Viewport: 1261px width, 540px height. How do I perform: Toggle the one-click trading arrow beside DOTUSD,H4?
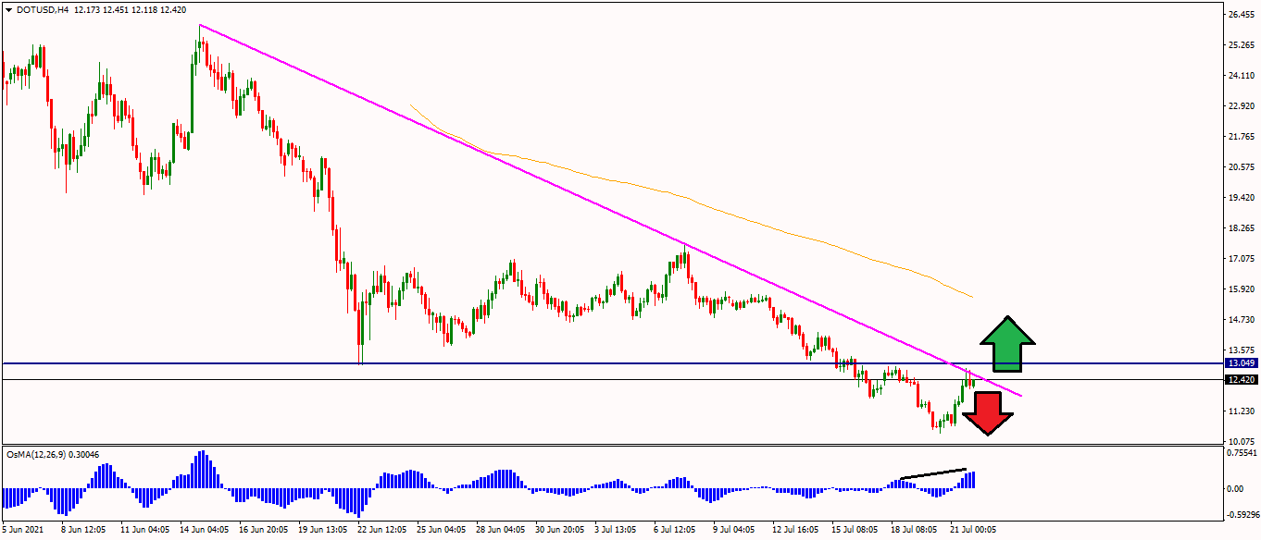pyautogui.click(x=9, y=9)
